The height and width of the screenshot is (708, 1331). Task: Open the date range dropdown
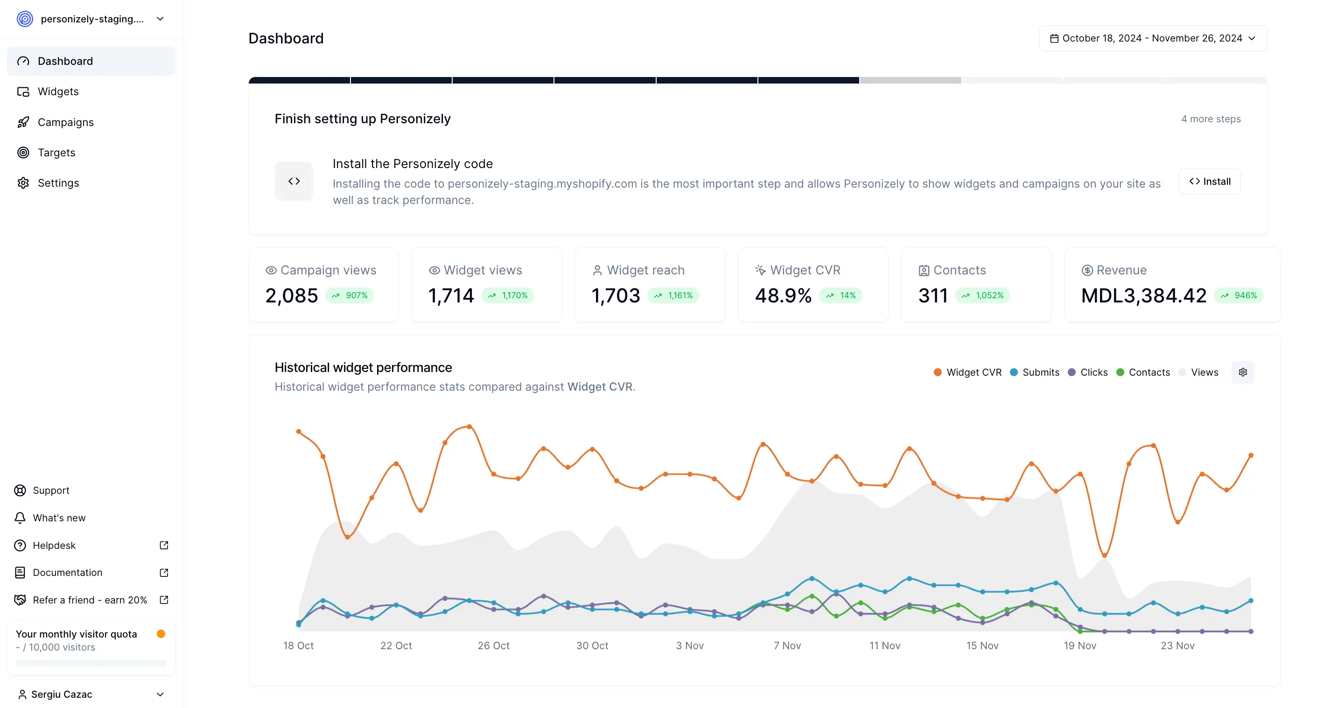pos(1153,38)
